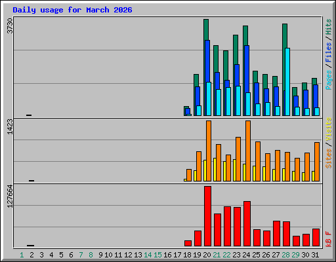
Task: Click the blue files bar for day 24
Action: coord(247,69)
